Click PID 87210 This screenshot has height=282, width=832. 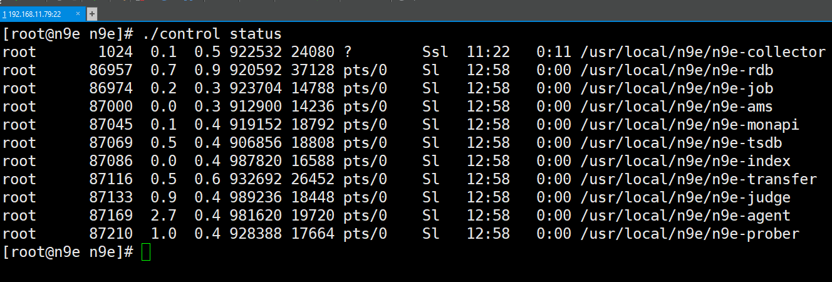[111, 234]
